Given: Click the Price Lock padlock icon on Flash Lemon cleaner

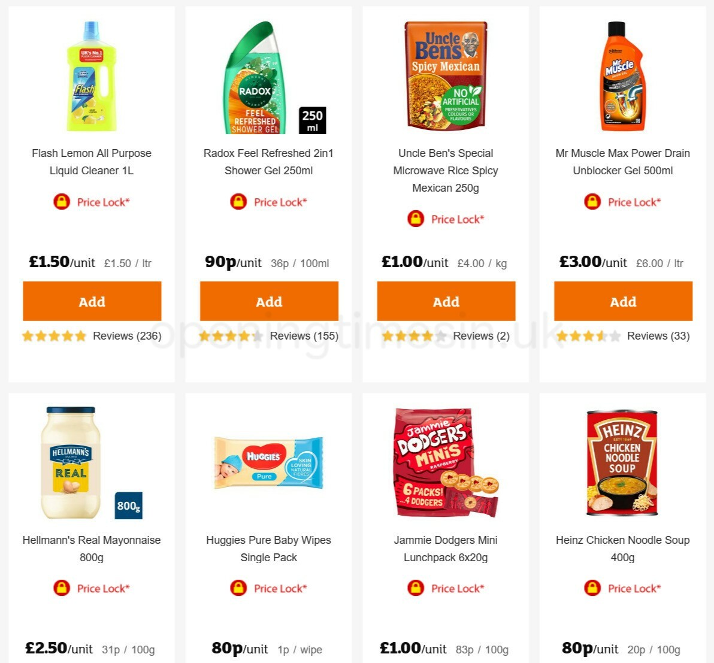Looking at the screenshot, I should tap(62, 202).
